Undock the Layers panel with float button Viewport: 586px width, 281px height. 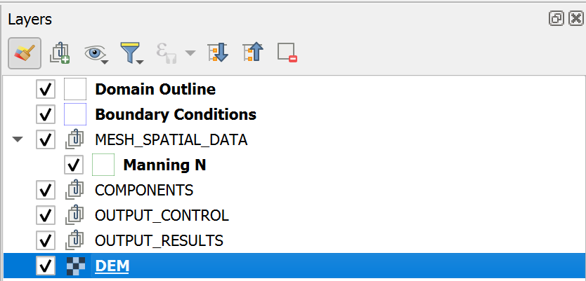tap(556, 18)
